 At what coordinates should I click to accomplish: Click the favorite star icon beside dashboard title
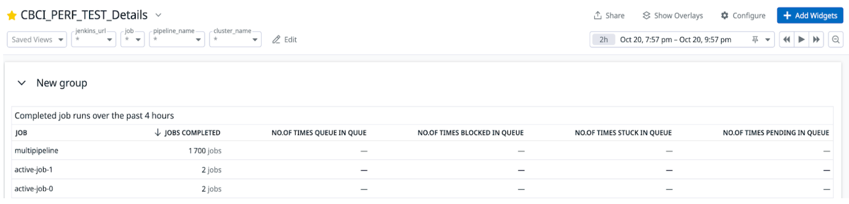click(x=12, y=16)
